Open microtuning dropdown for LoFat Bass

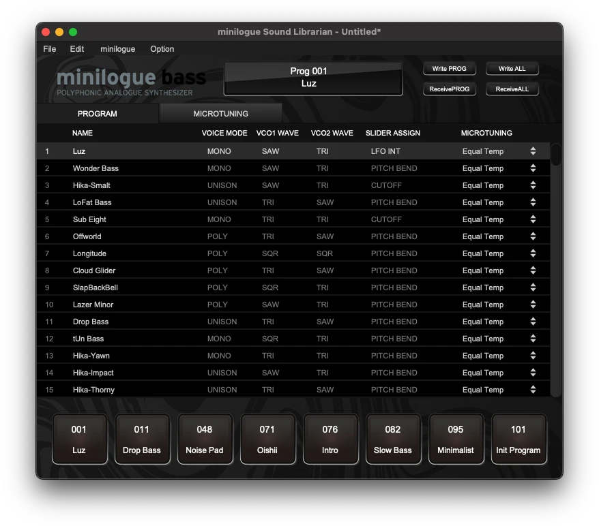[533, 202]
